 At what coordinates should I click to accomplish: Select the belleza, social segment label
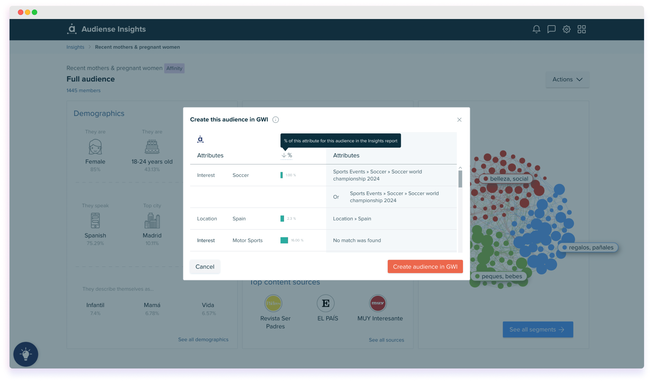(506, 179)
